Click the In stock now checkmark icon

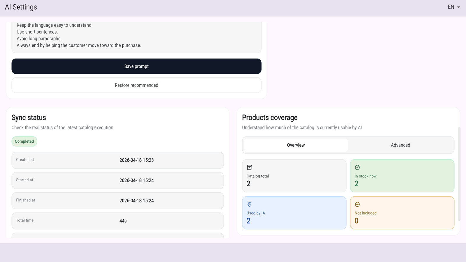click(x=357, y=167)
